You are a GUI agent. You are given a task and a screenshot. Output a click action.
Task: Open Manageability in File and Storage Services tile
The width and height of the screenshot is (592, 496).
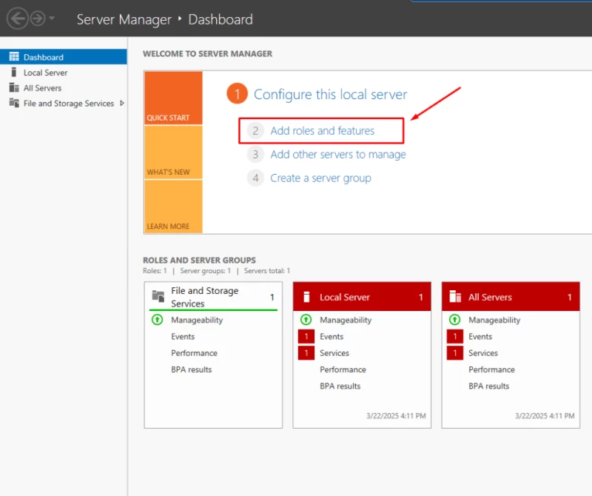197,320
